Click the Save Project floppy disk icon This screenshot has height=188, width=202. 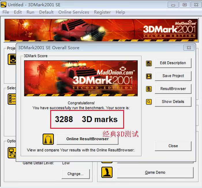click(x=149, y=76)
